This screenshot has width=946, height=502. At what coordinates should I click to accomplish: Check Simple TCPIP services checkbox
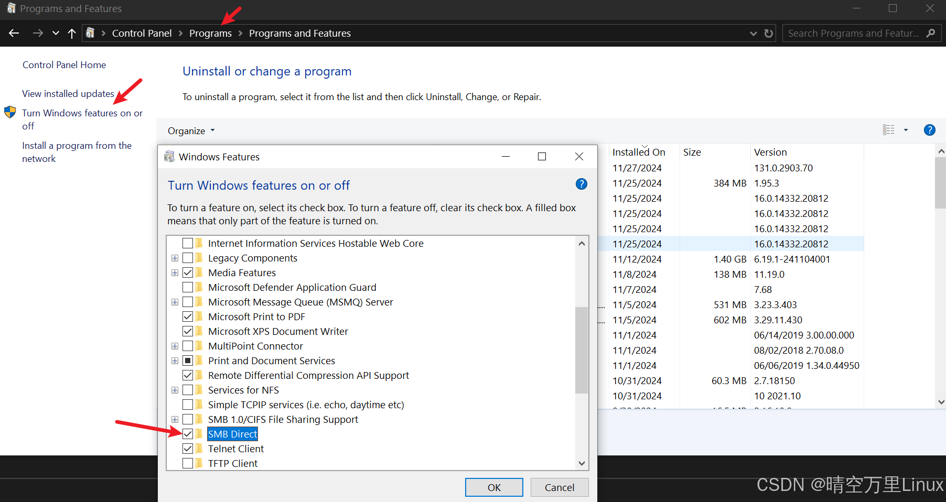188,405
